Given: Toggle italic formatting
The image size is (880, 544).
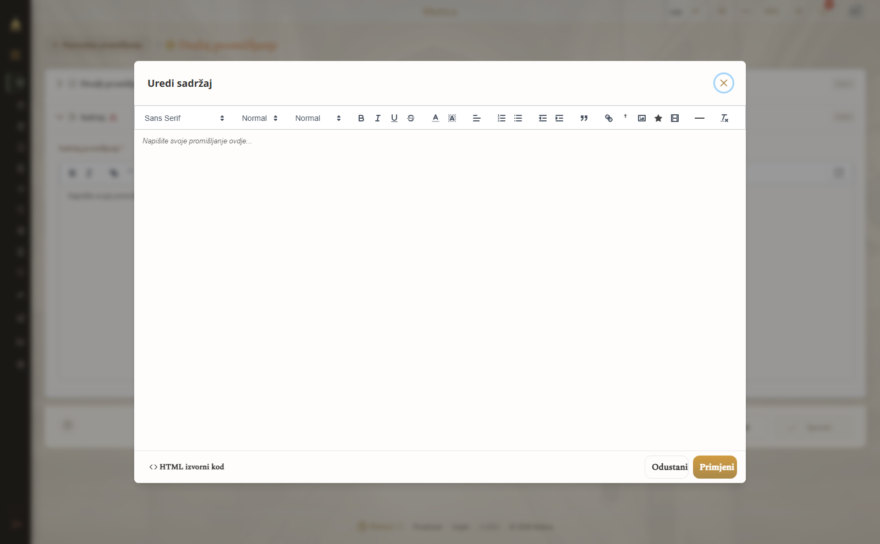Looking at the screenshot, I should coord(377,118).
